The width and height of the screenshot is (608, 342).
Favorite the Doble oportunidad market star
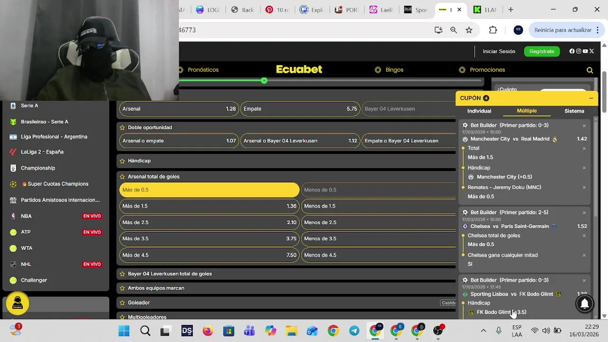122,127
